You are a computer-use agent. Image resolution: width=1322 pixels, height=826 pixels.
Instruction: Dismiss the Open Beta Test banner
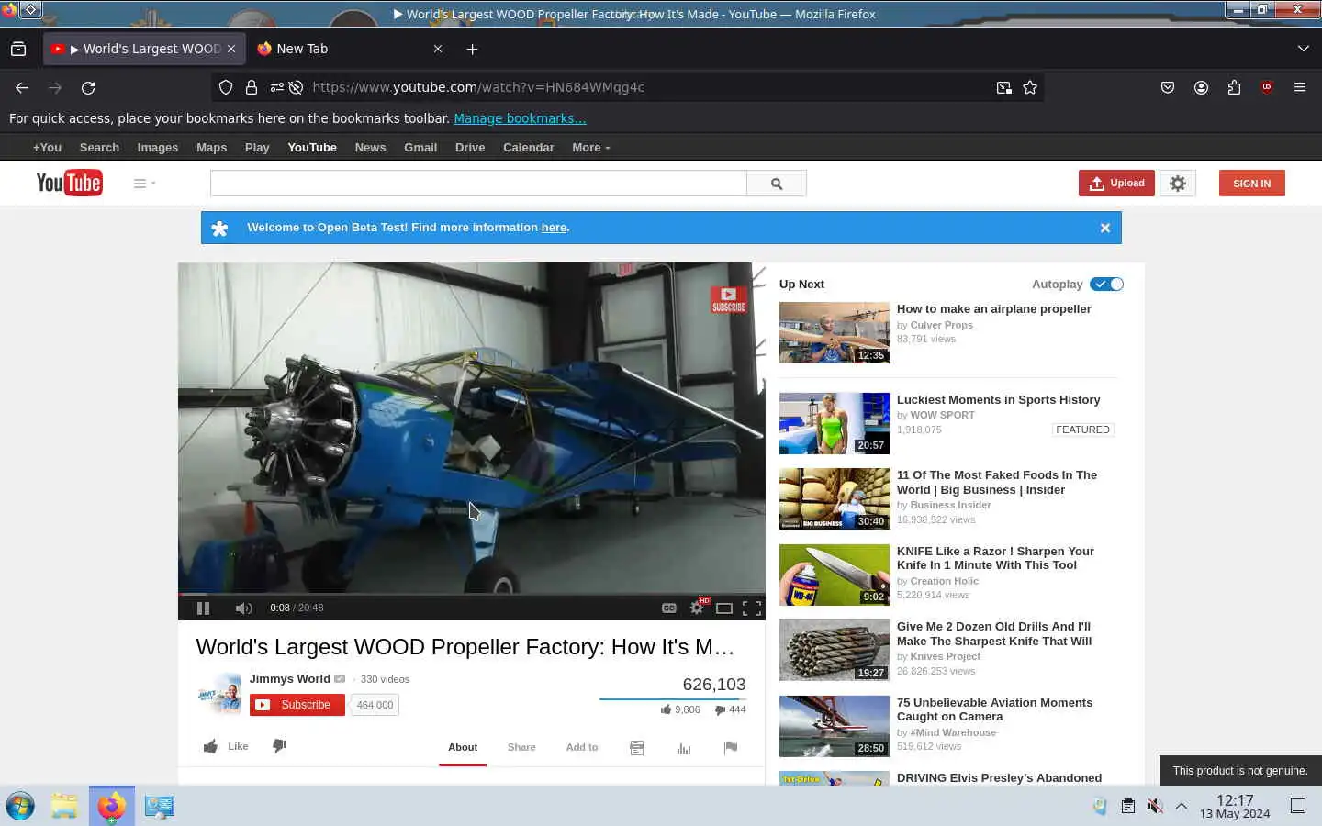tap(1105, 228)
